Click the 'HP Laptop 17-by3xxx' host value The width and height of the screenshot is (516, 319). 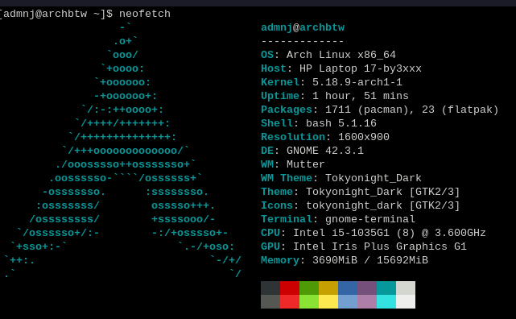(361, 68)
